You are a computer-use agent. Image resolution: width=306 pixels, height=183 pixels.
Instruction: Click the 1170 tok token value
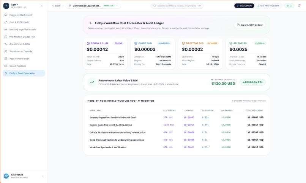pyautogui.click(x=169, y=125)
